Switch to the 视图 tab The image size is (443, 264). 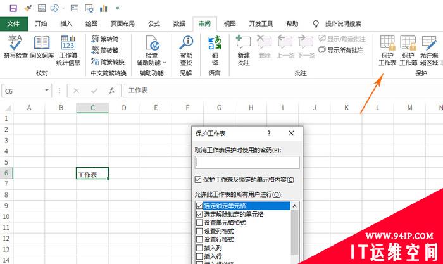point(230,24)
